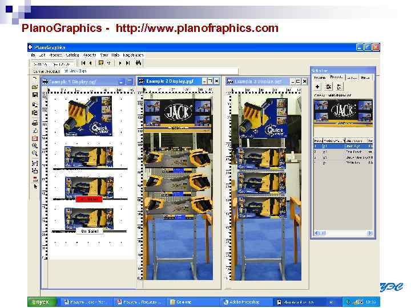Click the red picture icon in left toolbar
411x308 pixels.
point(35,138)
